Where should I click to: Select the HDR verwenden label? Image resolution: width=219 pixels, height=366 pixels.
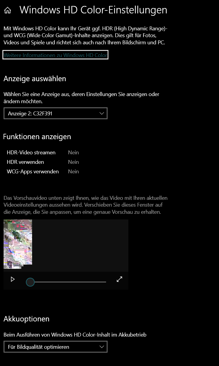(25, 162)
